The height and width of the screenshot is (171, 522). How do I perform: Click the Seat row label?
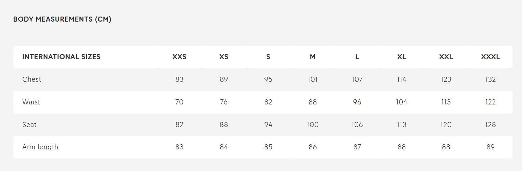29,125
